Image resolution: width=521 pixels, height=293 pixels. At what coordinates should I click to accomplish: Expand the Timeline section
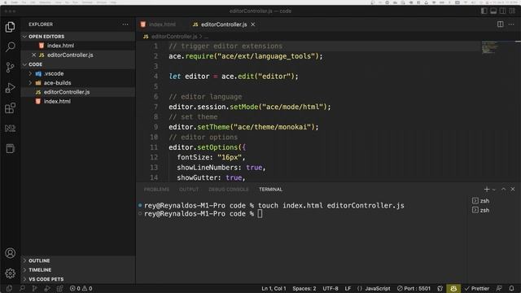tap(78, 270)
